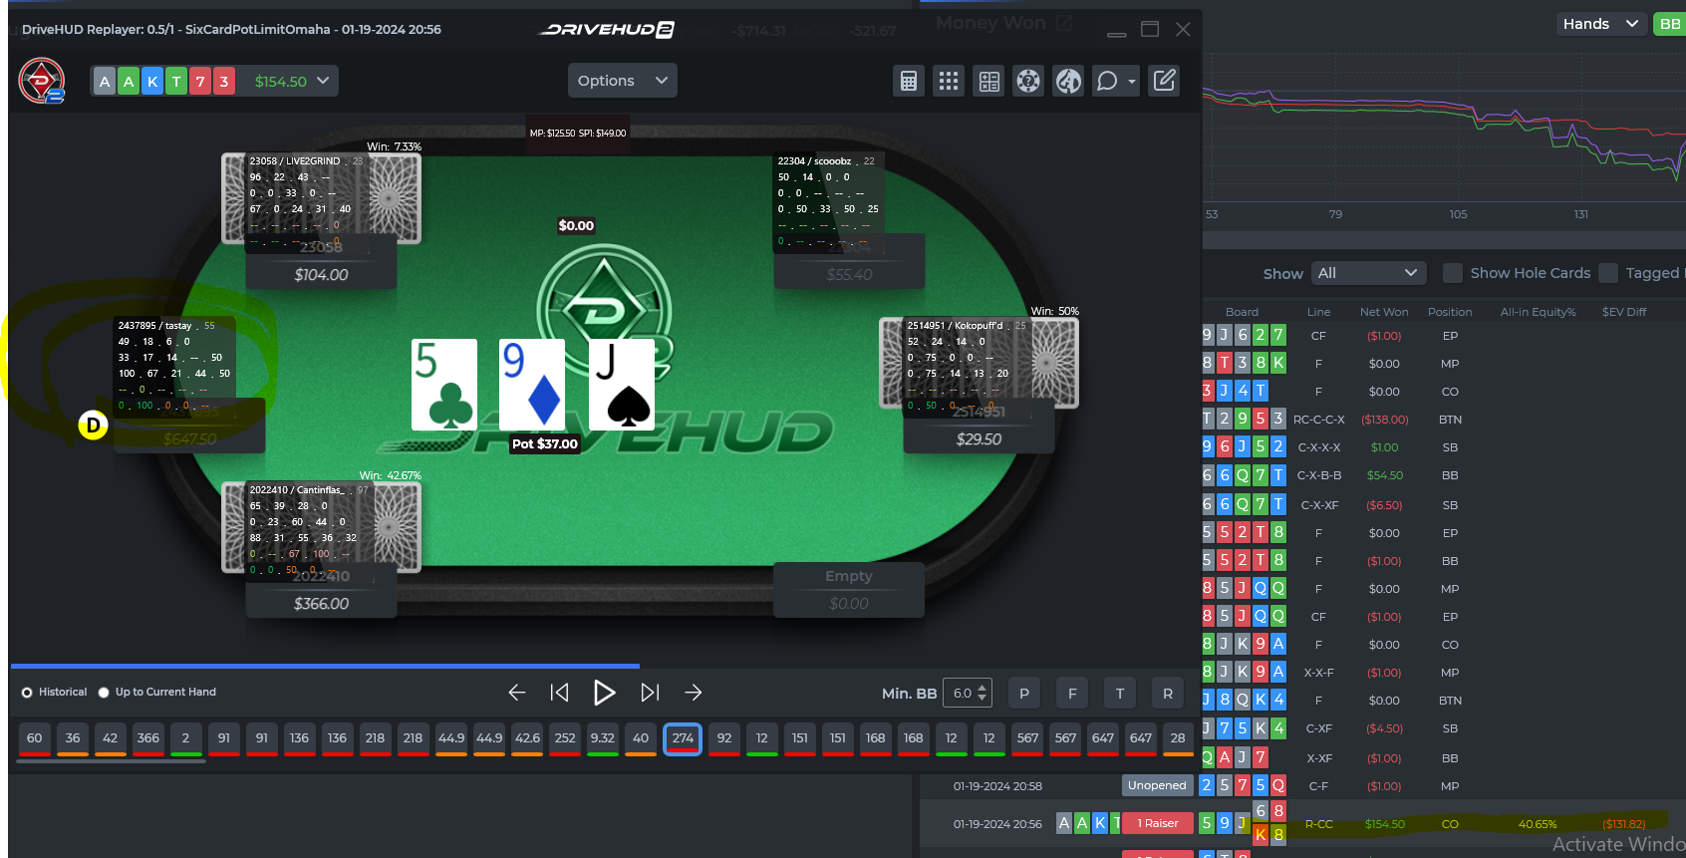This screenshot has width=1686, height=858.
Task: Click the poker chip question mark icon
Action: point(1028,81)
